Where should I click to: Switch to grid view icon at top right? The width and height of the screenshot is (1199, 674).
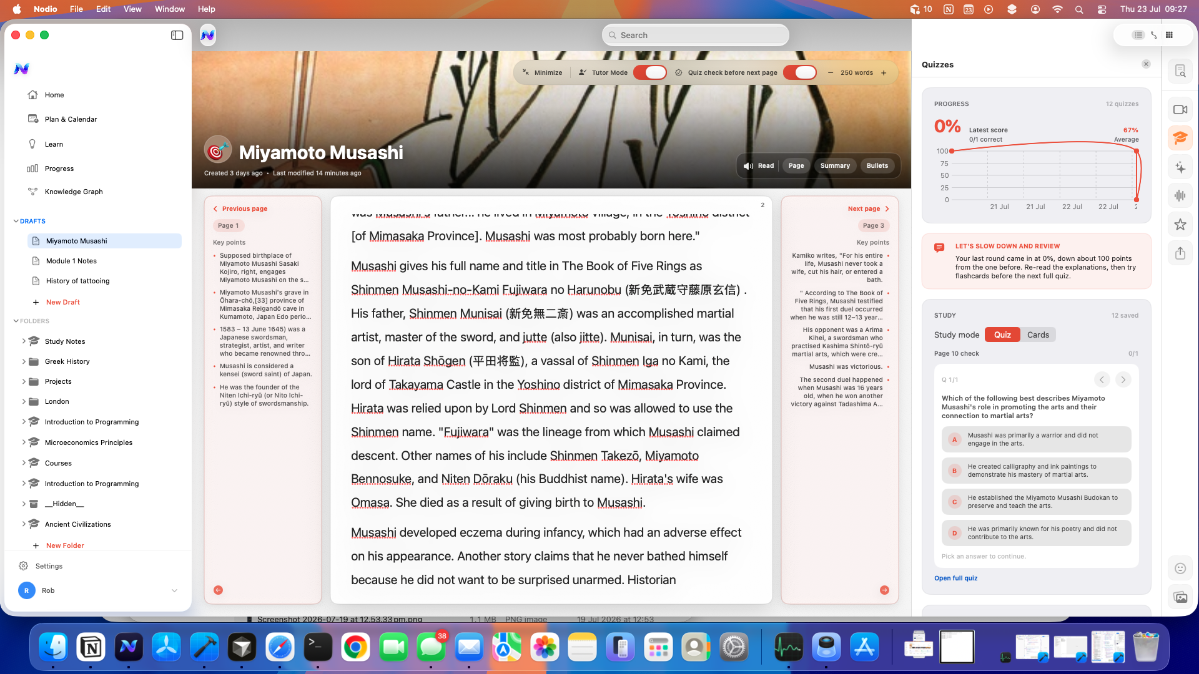[x=1169, y=35]
